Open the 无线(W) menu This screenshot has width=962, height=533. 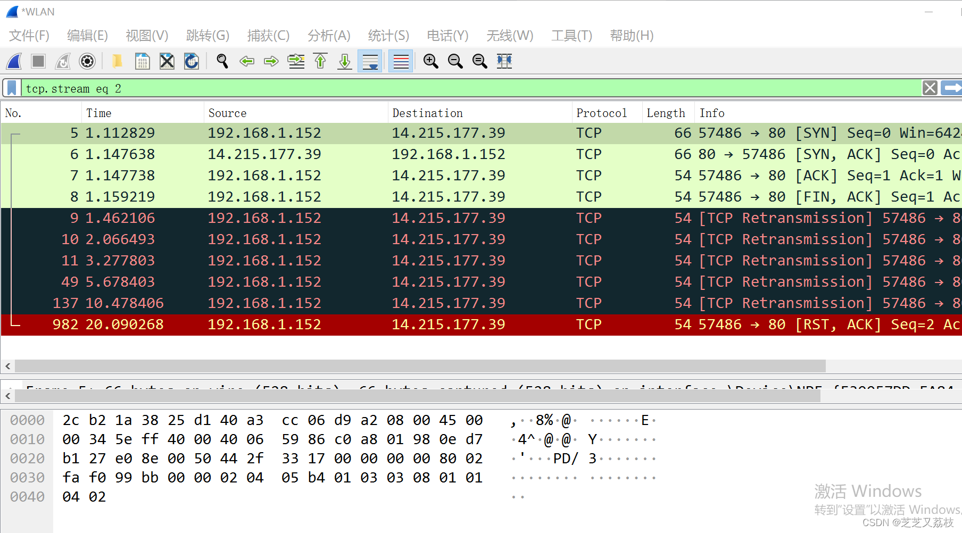pyautogui.click(x=510, y=36)
